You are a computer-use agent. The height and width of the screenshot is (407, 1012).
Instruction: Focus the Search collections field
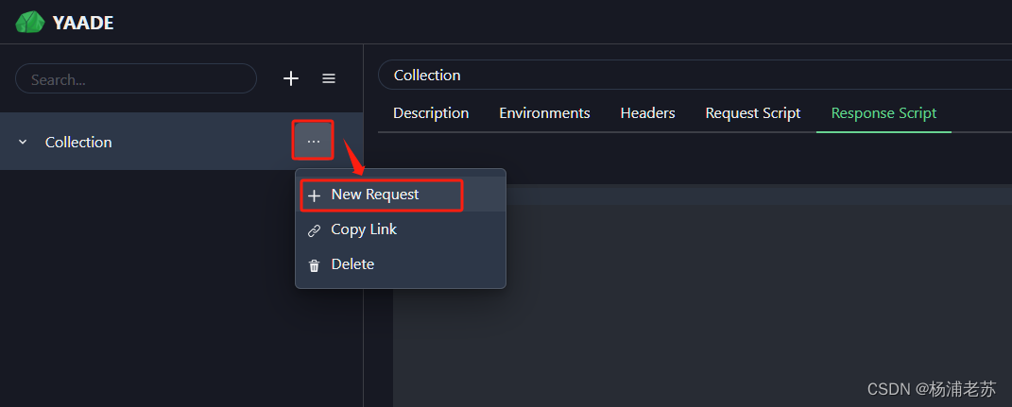click(136, 78)
